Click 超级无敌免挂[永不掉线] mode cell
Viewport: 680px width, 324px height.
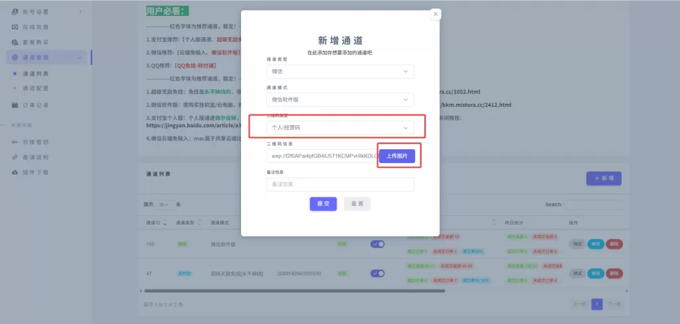coord(237,274)
